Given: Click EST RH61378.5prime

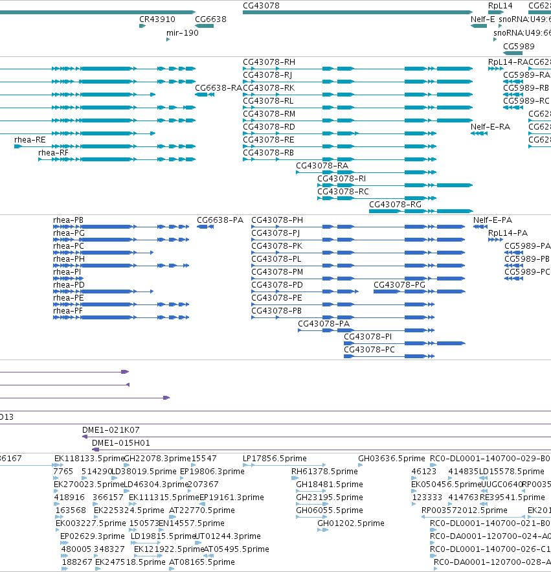Looking at the screenshot, I should click(x=324, y=472).
